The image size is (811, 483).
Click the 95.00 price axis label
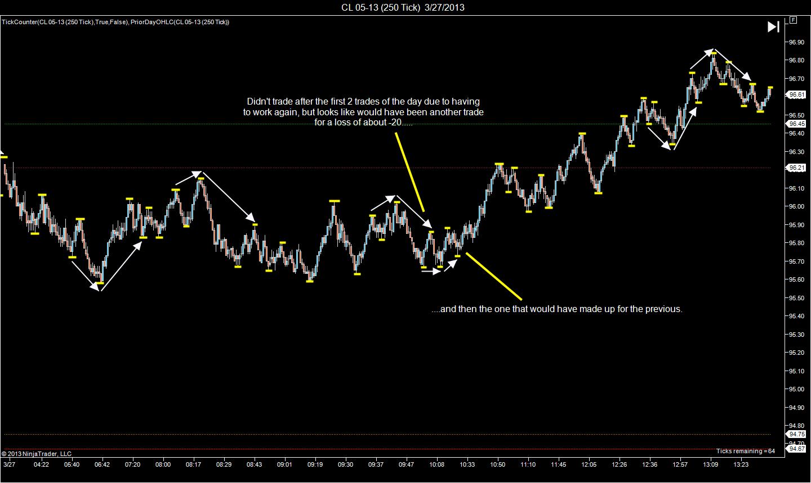(x=796, y=389)
